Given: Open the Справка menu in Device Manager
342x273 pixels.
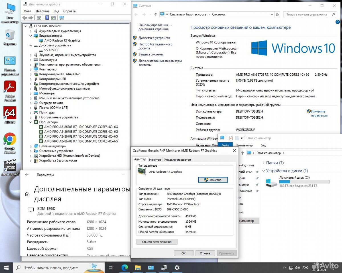Looking at the screenshot, I should pyautogui.click(x=70, y=11).
